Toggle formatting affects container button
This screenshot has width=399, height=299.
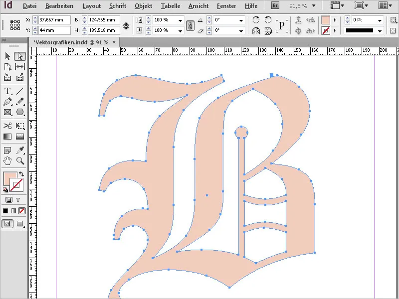pos(9,200)
